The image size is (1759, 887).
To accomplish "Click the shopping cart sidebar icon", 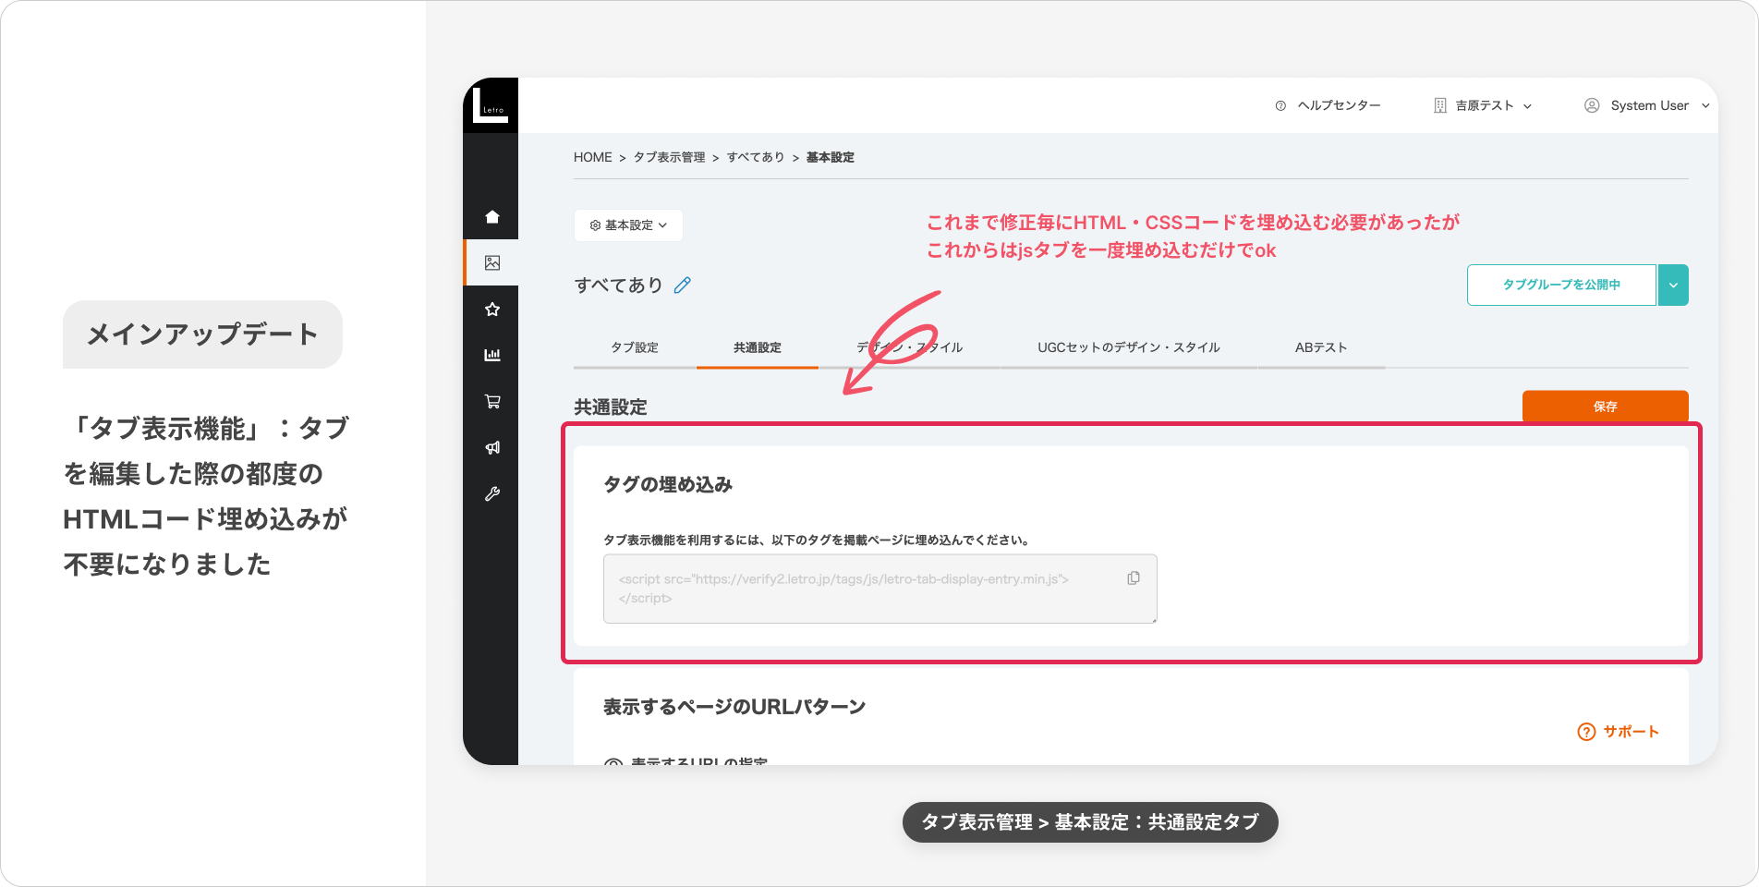I will click(x=492, y=401).
